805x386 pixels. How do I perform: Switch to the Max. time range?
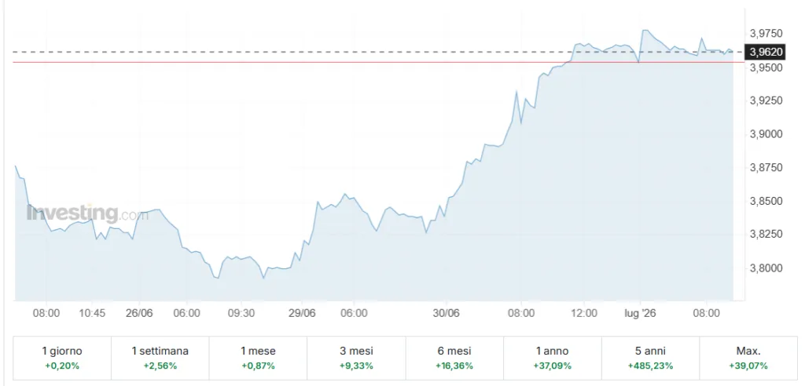point(748,358)
